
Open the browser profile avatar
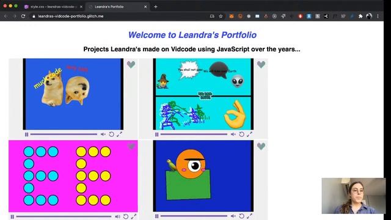[x=369, y=16]
